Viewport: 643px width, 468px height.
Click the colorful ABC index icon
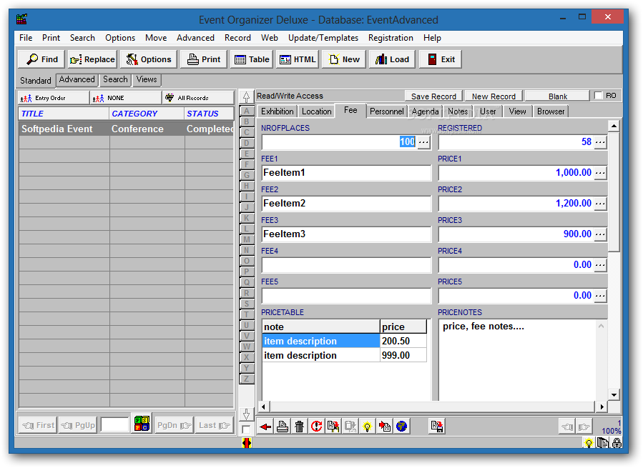click(x=142, y=424)
